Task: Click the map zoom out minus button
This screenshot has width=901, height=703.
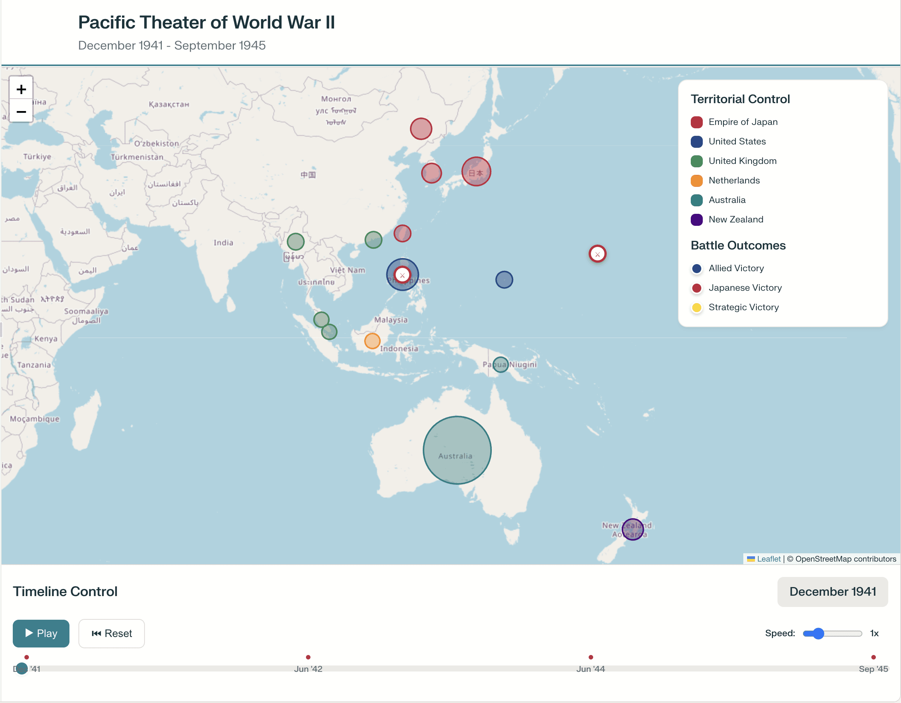Action: coord(21,112)
